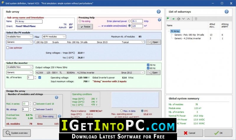Open All PV modules filter dropdown

54,37
